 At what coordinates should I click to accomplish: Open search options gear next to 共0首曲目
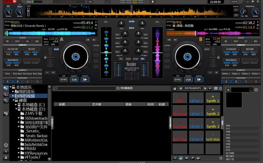pyautogui.click(x=118, y=88)
